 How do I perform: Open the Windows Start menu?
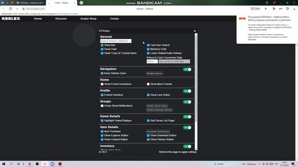4,164
